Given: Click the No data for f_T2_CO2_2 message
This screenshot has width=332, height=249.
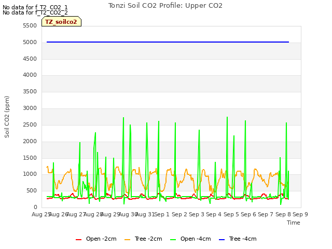Looking at the screenshot, I should [35, 12].
